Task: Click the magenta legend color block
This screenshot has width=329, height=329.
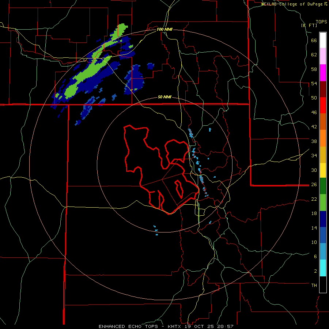Action: (323, 73)
